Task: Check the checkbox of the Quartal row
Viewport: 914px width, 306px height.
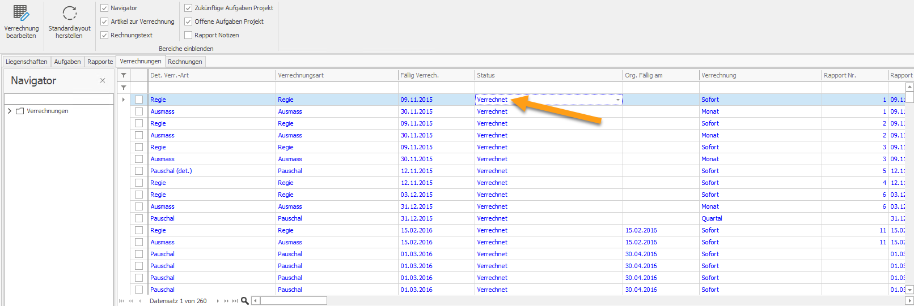Action: (x=139, y=218)
